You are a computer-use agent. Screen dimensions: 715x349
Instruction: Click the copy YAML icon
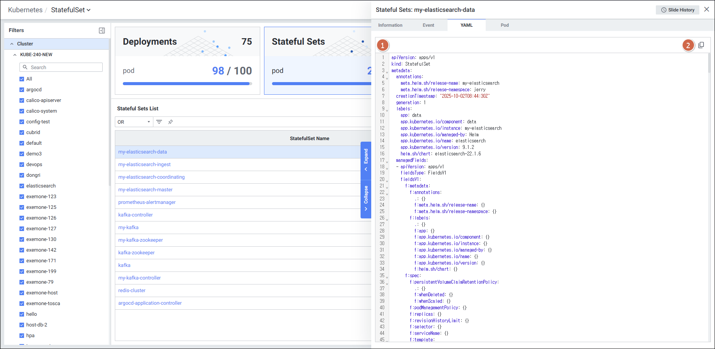(x=701, y=45)
